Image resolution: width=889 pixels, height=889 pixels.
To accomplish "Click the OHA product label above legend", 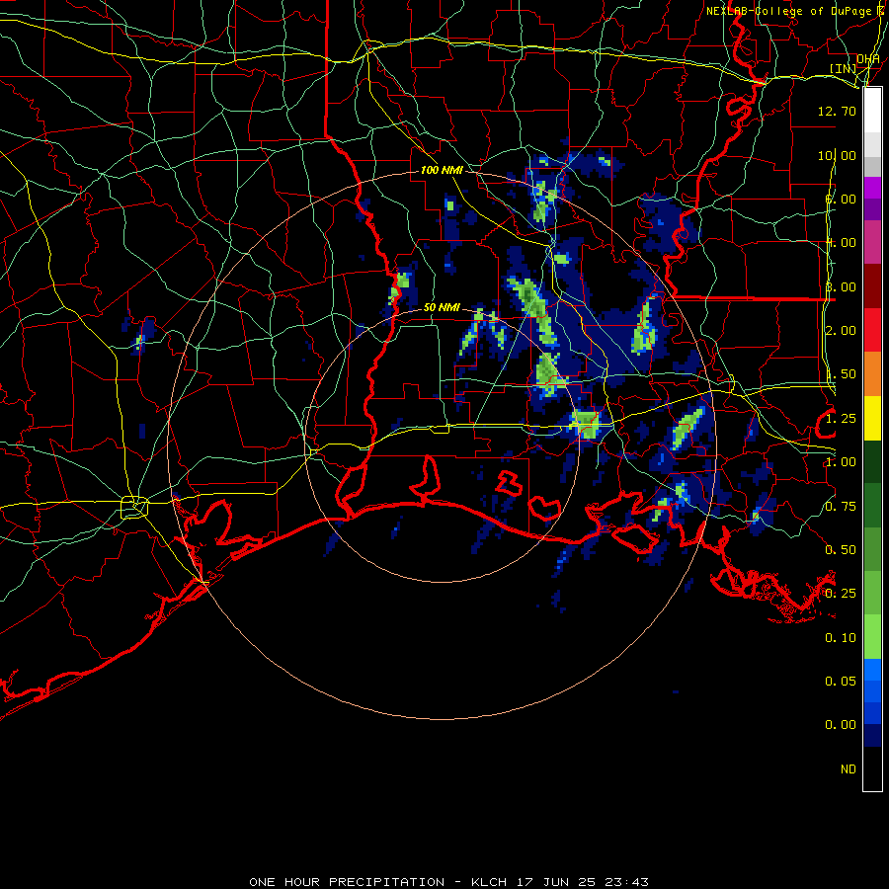I will [868, 58].
